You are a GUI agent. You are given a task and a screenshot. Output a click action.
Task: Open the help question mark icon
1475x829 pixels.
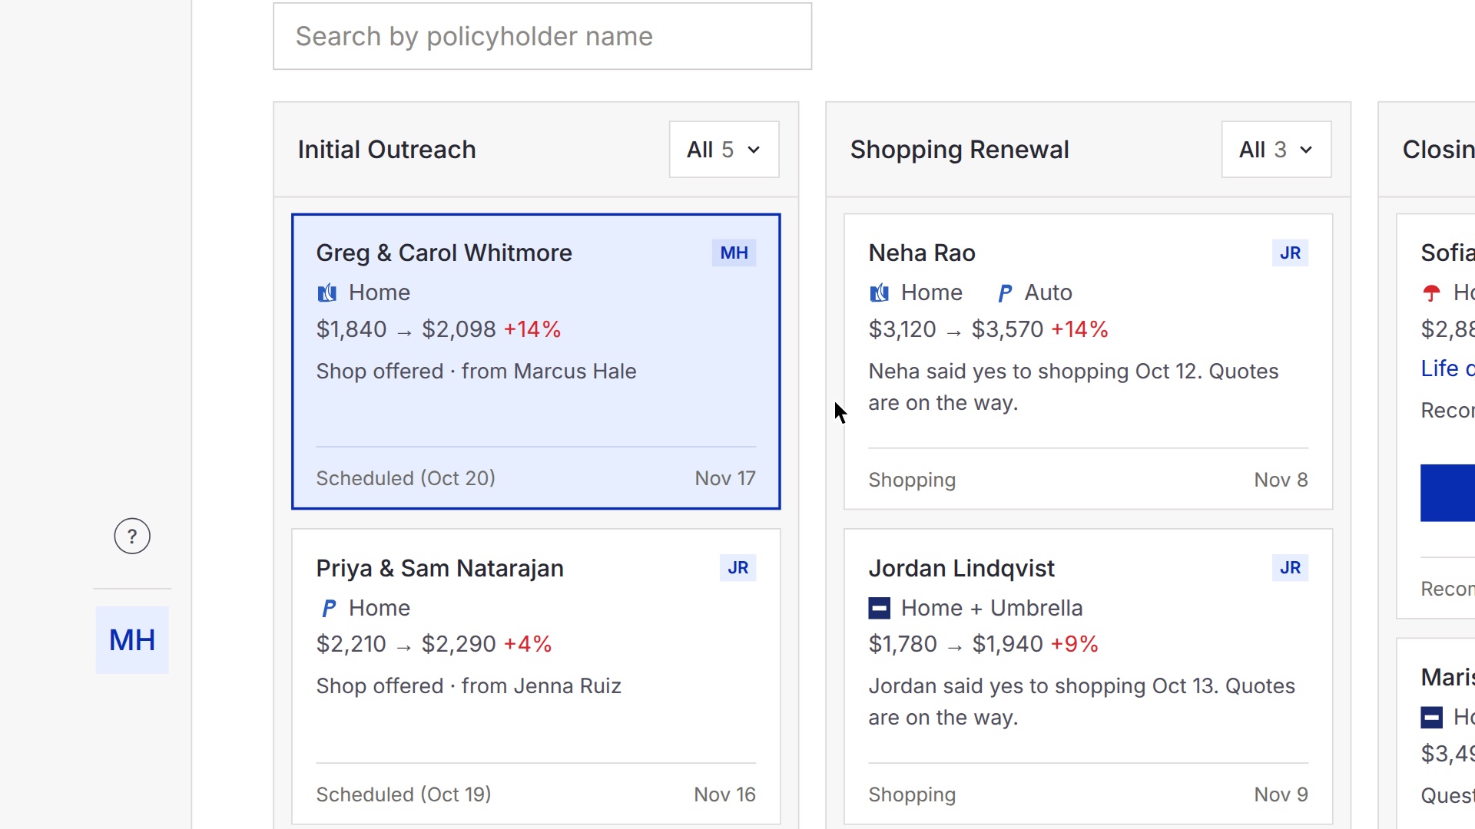132,536
